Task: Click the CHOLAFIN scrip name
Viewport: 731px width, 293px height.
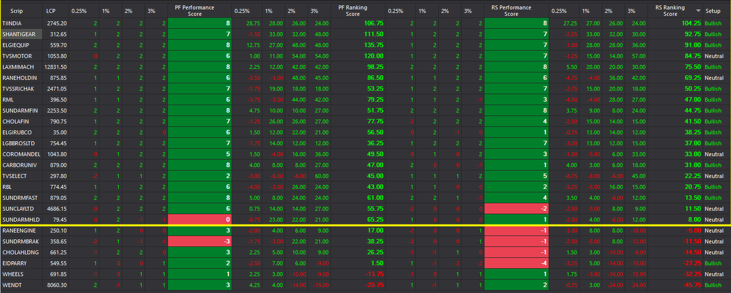Action: (x=15, y=121)
